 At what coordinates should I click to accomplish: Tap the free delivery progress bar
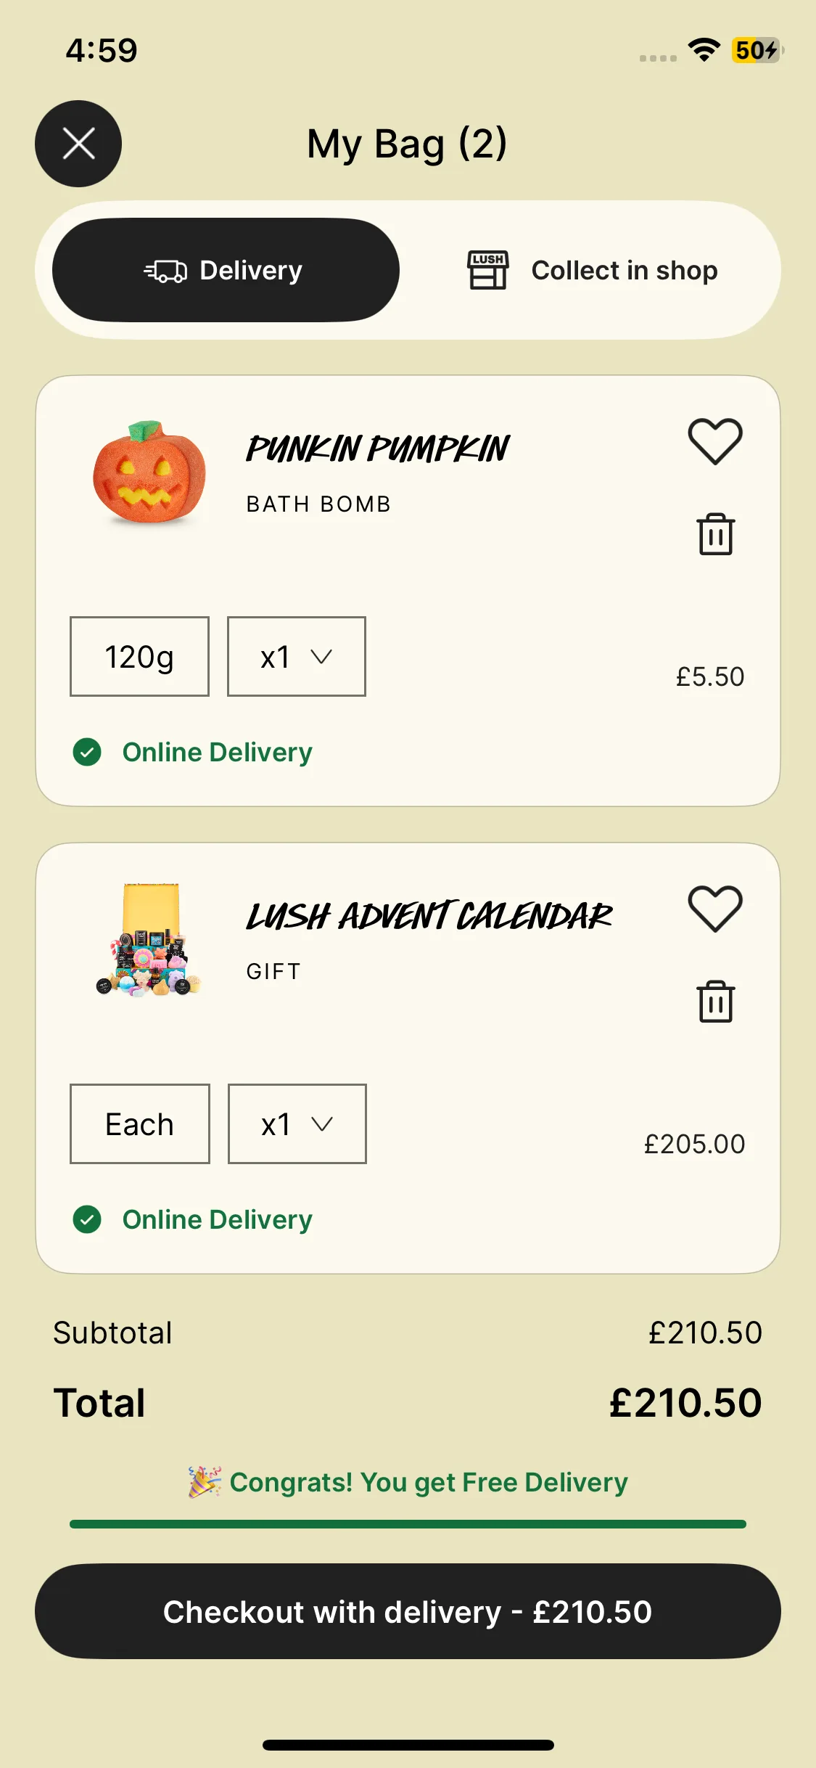pyautogui.click(x=408, y=1524)
